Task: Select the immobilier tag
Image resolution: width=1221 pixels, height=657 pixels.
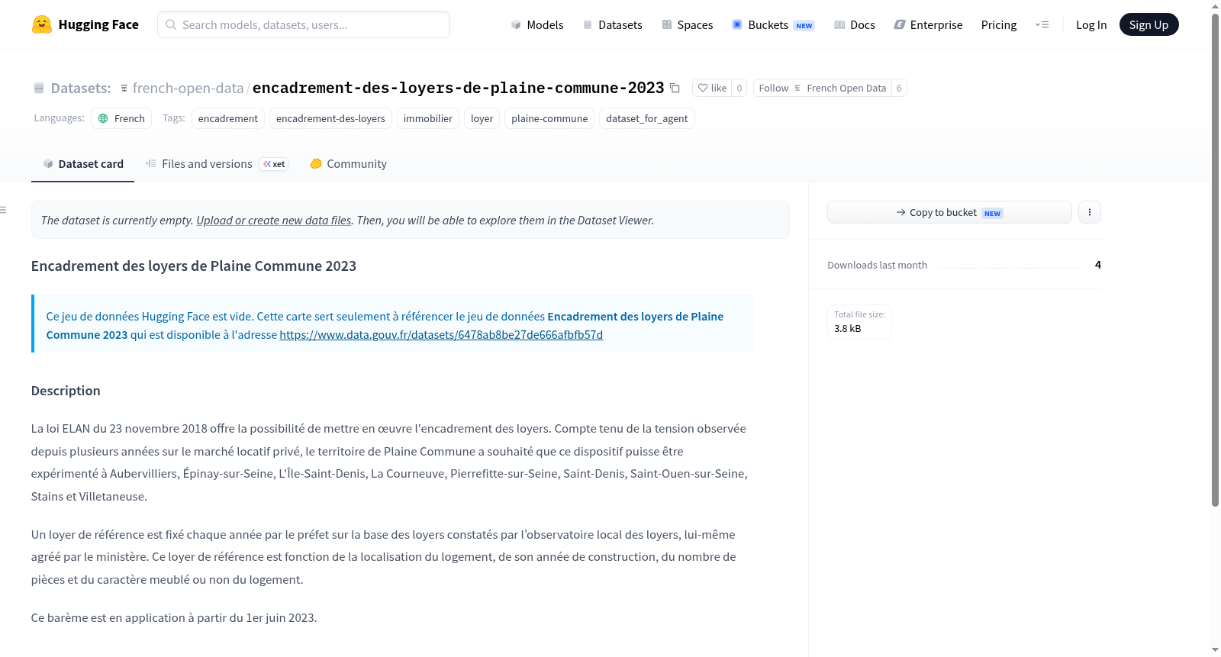Action: pyautogui.click(x=428, y=118)
